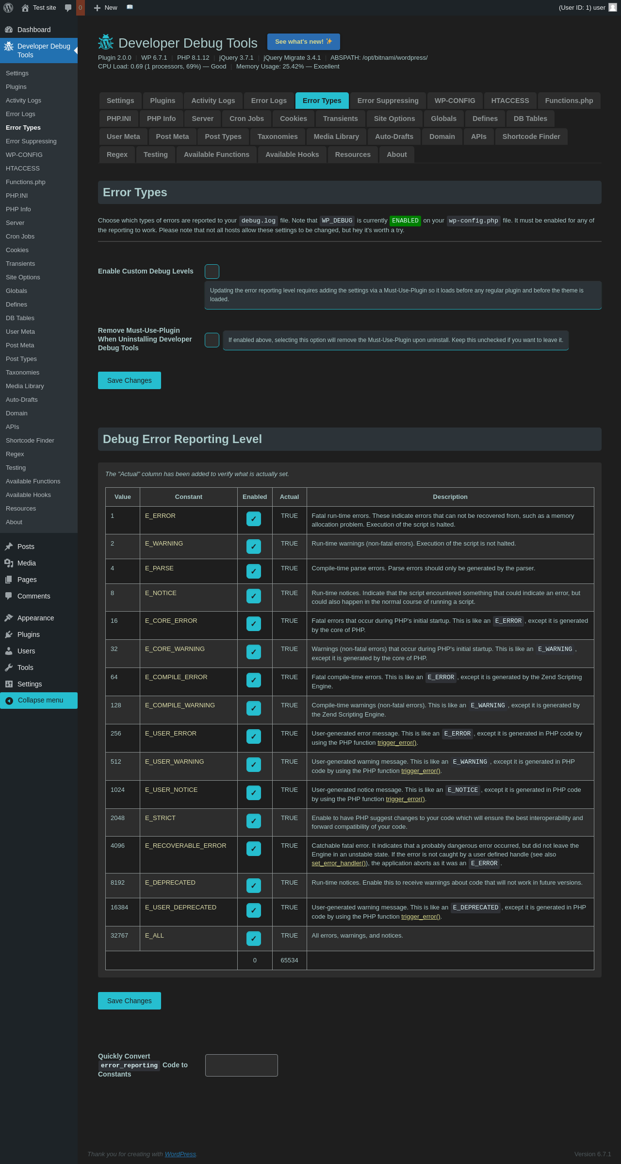Click the WordPress logo in admin bar
Screen dimensions: 621x1164
[x=8, y=8]
